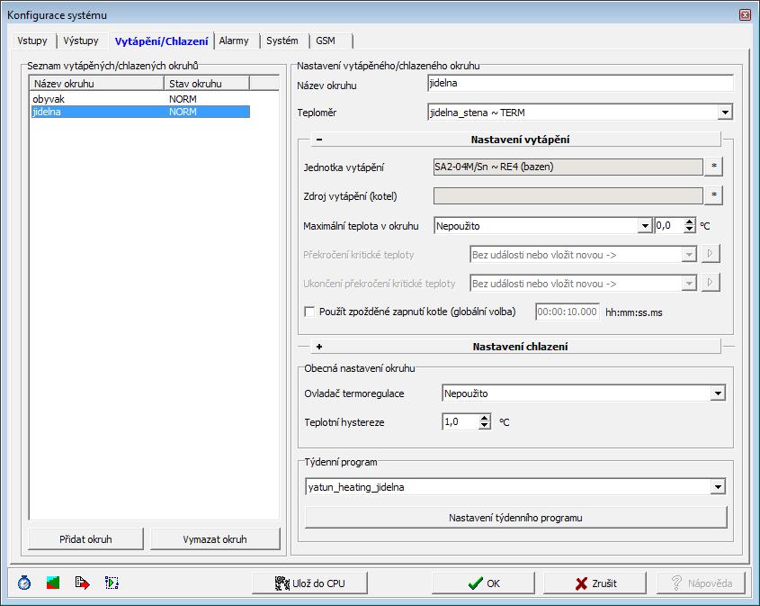Click the film export red arrow icon
The image size is (760, 606).
[x=83, y=583]
